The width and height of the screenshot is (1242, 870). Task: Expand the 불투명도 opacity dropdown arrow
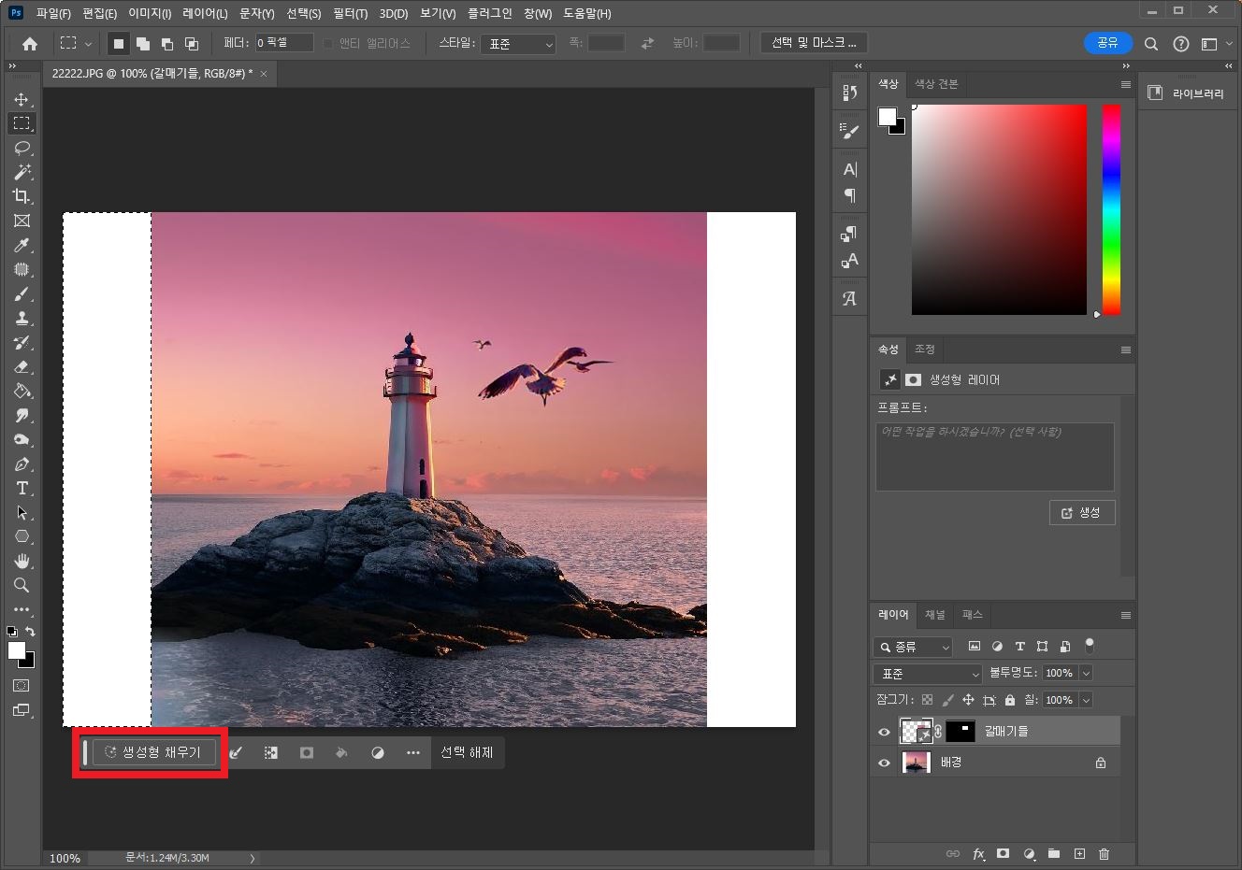tap(1086, 673)
